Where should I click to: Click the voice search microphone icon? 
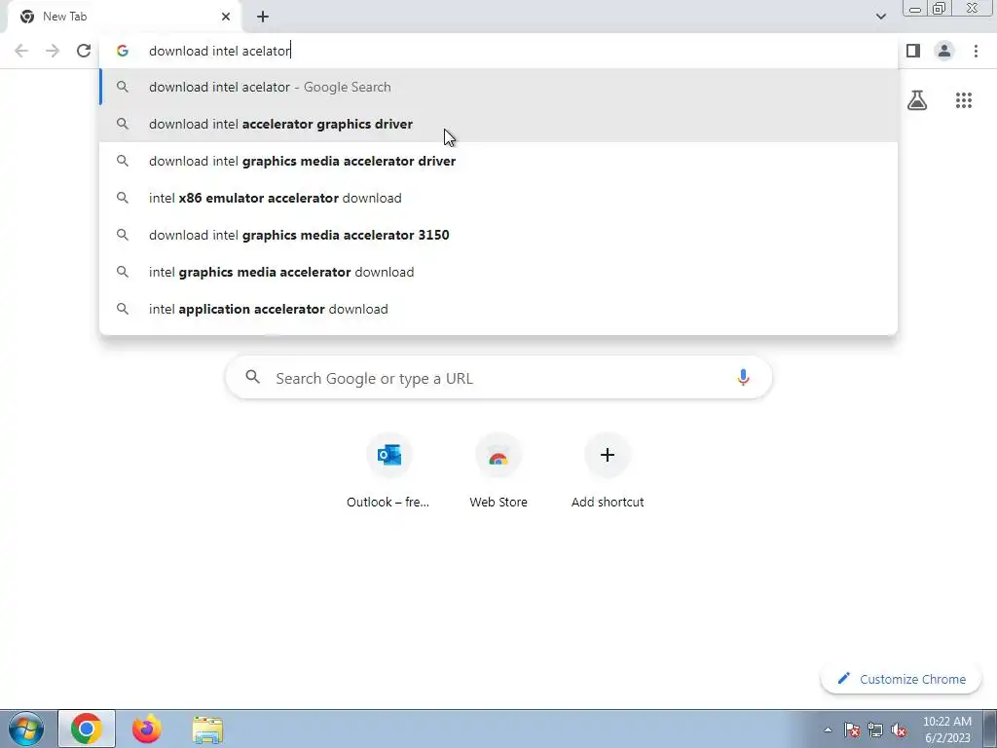click(743, 377)
